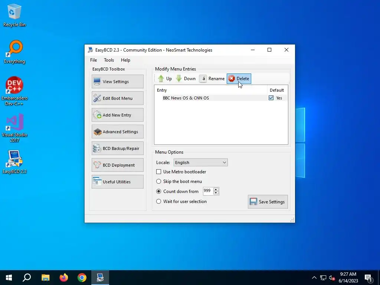Open View Settings in EasyBCD Toolbox
Viewport: 380px width, 285px height.
pos(118,81)
